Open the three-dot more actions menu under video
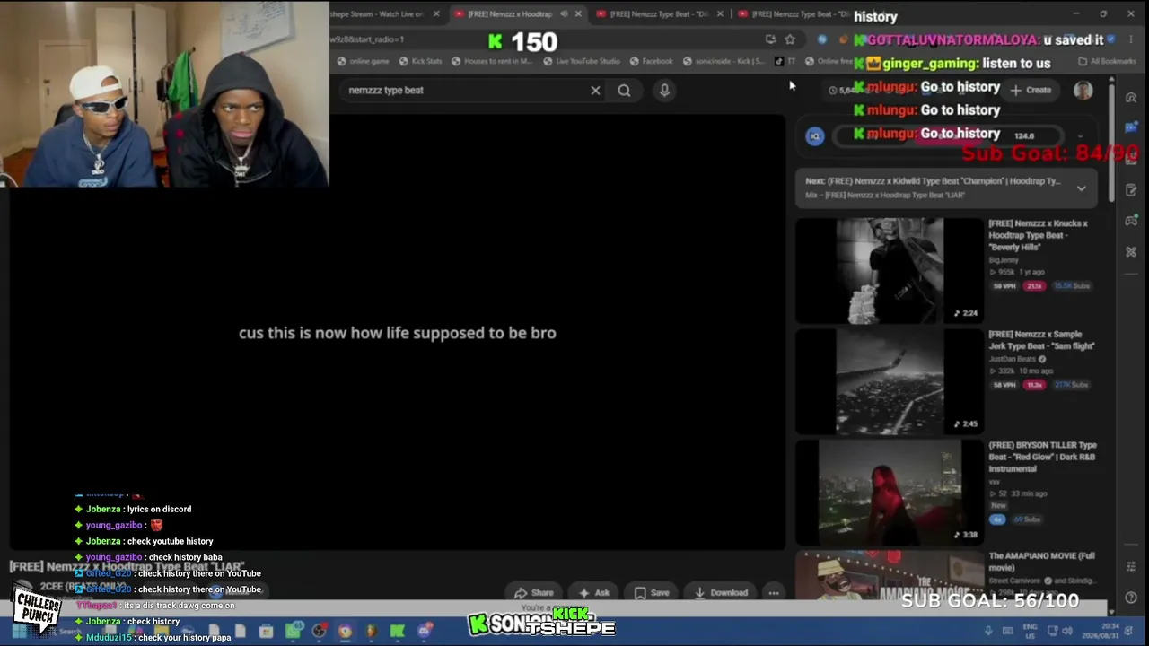Screen dimensions: 1149x646 coord(774,592)
